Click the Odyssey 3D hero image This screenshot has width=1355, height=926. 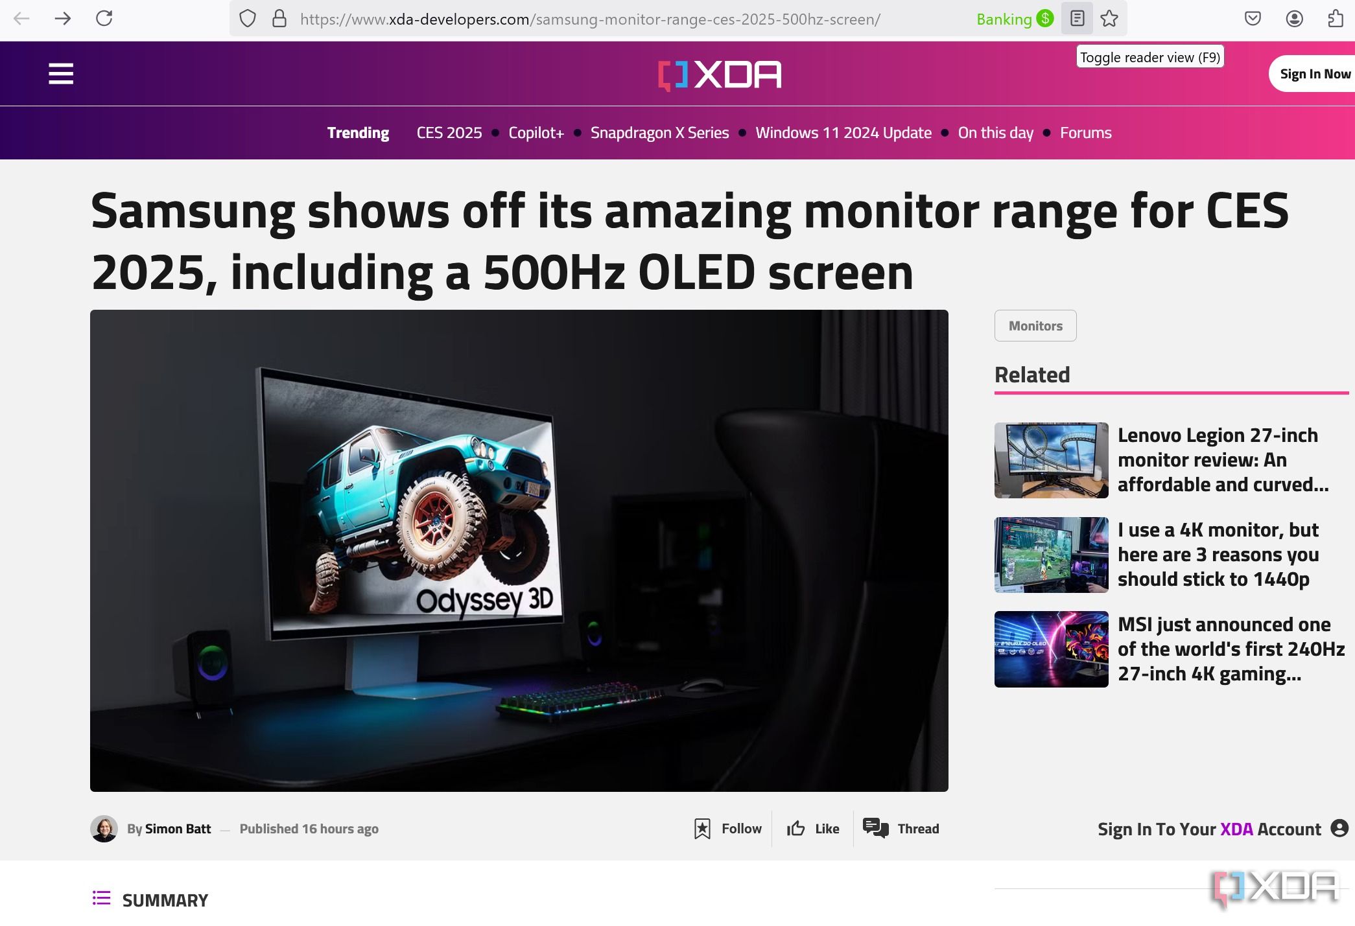(x=519, y=551)
